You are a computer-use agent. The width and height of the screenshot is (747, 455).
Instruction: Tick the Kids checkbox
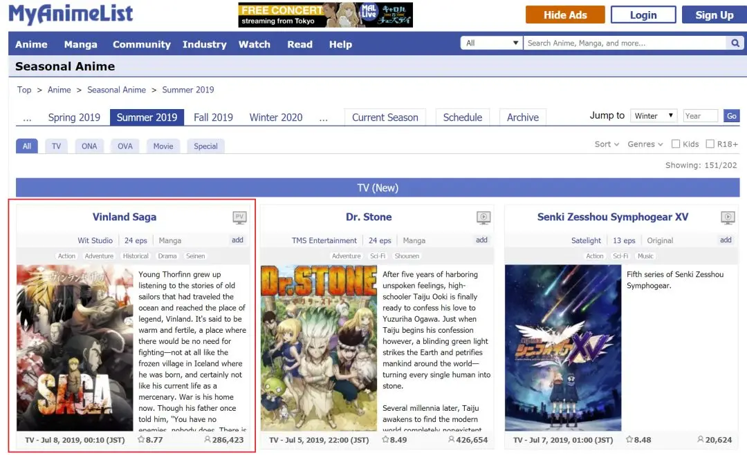coord(676,144)
